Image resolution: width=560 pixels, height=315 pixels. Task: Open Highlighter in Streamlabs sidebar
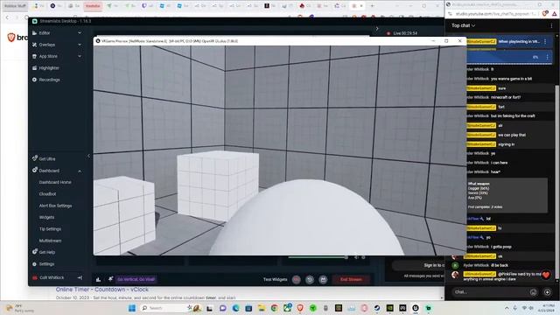coord(49,68)
